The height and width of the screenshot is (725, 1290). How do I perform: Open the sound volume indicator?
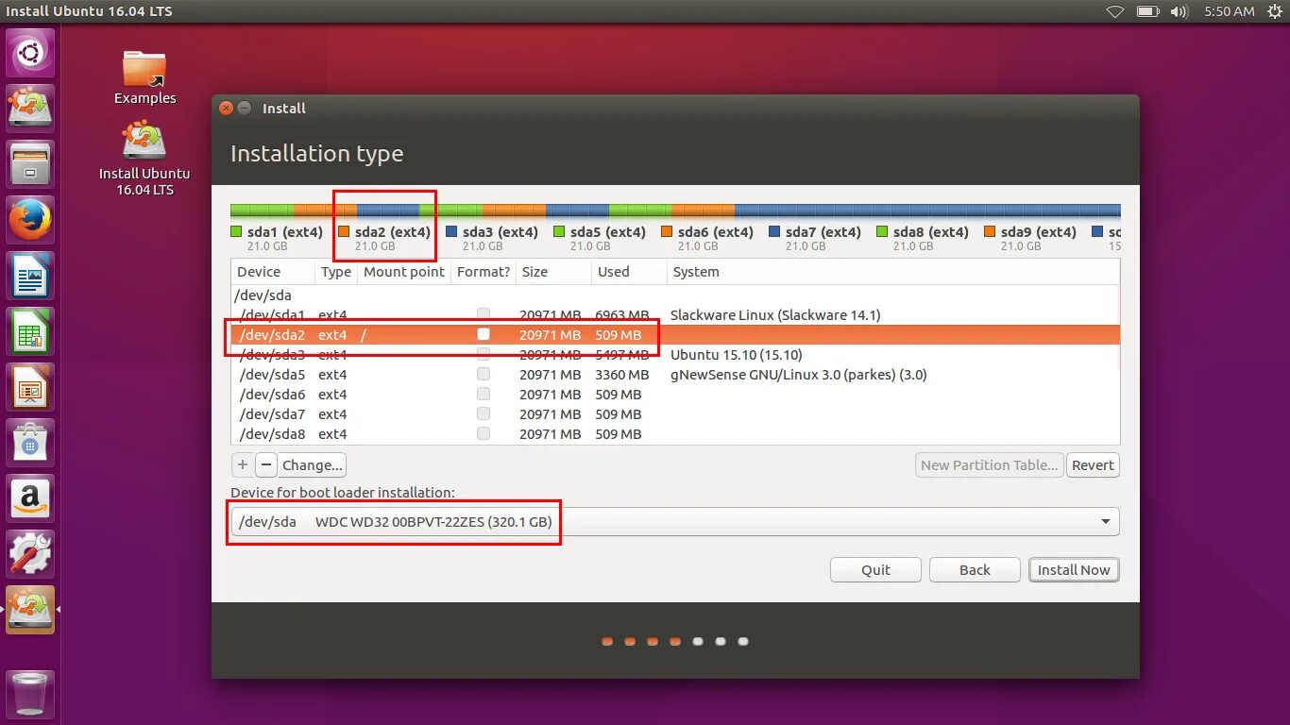[1179, 11]
